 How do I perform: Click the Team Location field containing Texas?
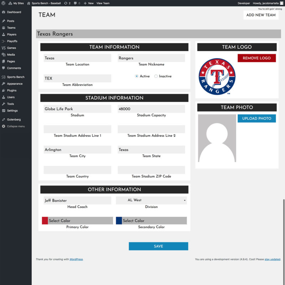click(x=77, y=58)
